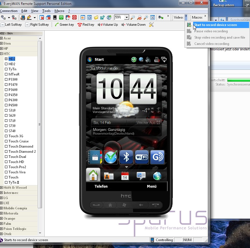Image resolution: width=250 pixels, height=248 pixels.
Task: Open the Edit menu
Action: [24, 11]
